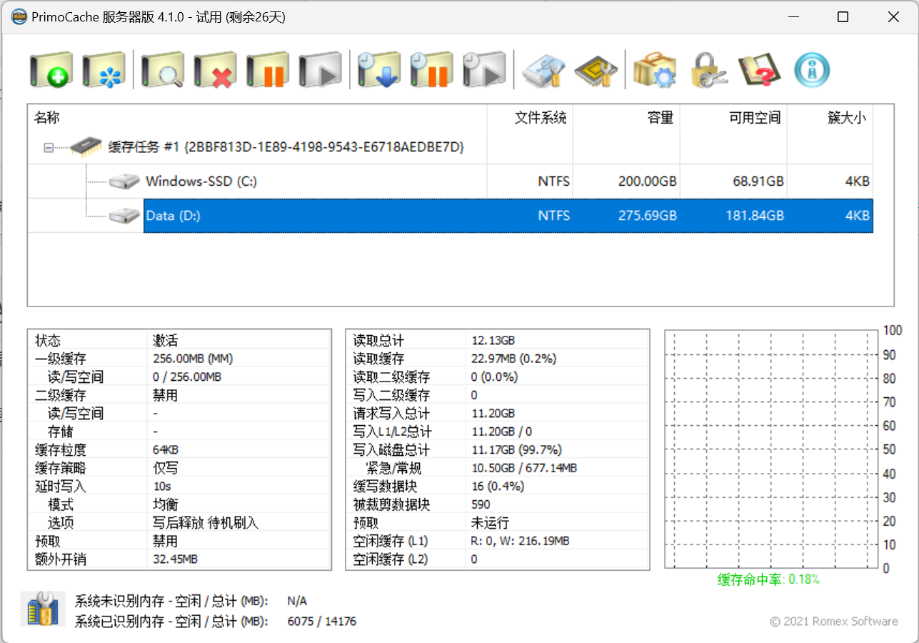919x643 pixels.
Task: Open options box with gear icon
Action: tap(654, 70)
